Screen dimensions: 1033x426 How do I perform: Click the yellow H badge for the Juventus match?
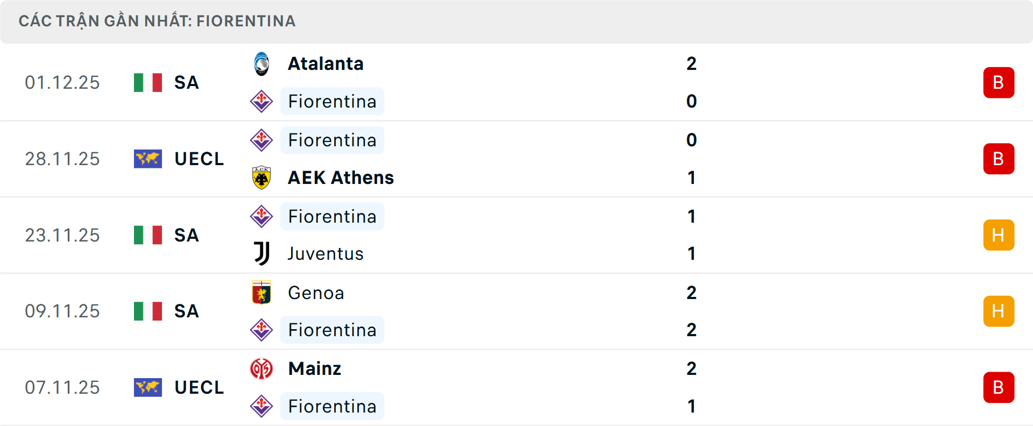(999, 235)
